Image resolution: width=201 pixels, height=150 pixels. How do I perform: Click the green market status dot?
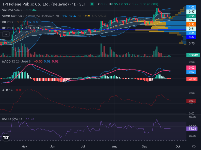(x=92, y=4)
